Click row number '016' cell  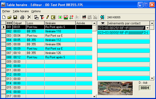(9, 92)
